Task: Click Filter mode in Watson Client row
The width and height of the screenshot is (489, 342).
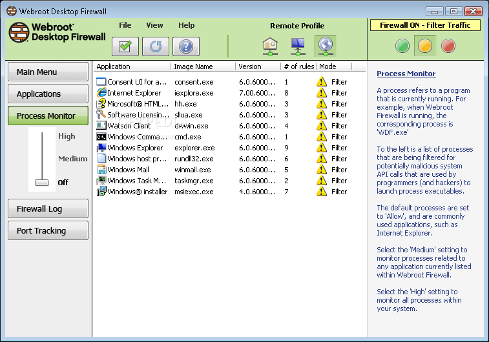Action: (339, 126)
